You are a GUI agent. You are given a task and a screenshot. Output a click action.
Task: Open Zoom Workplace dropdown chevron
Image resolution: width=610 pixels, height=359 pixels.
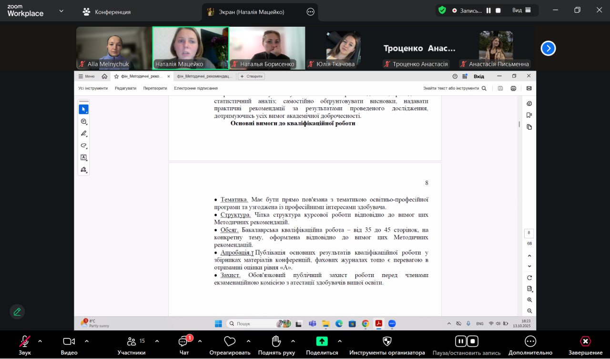coord(61,11)
